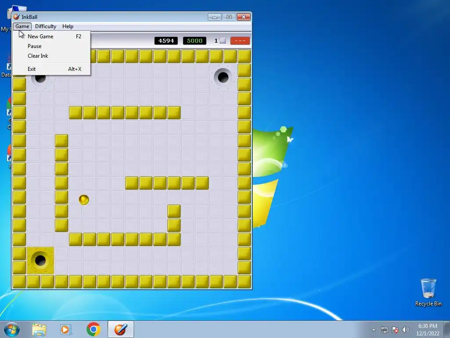Close the InkBall window

pyautogui.click(x=243, y=17)
